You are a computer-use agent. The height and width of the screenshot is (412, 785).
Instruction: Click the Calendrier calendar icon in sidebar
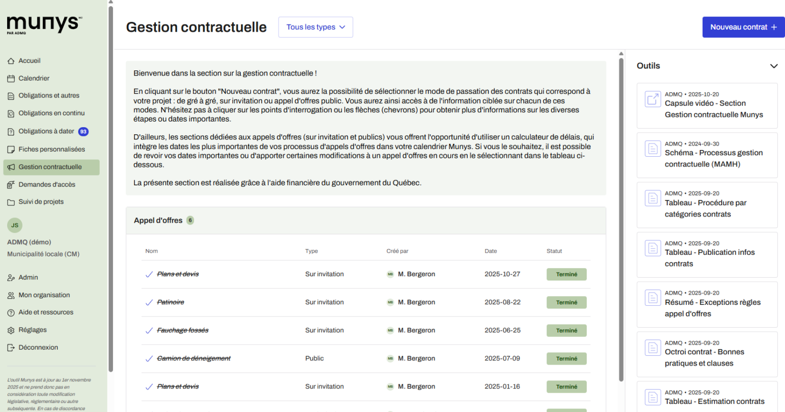pyautogui.click(x=11, y=79)
